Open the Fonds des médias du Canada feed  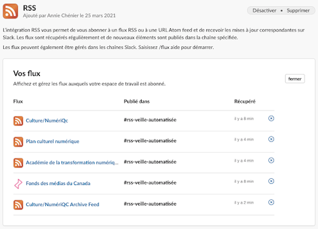[x=58, y=183]
